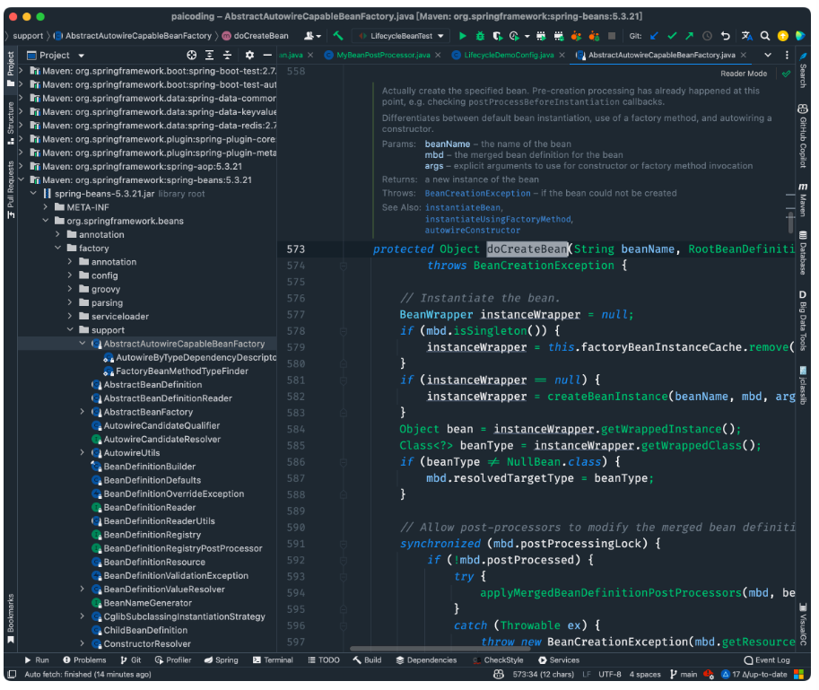
Task: Build project using the hammer icon
Action: [338, 36]
